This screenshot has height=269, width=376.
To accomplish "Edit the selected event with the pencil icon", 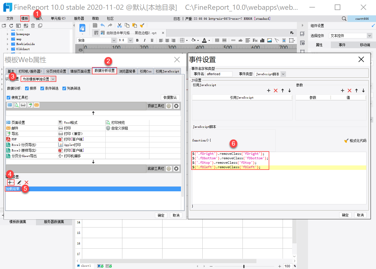I will pos(19,182).
